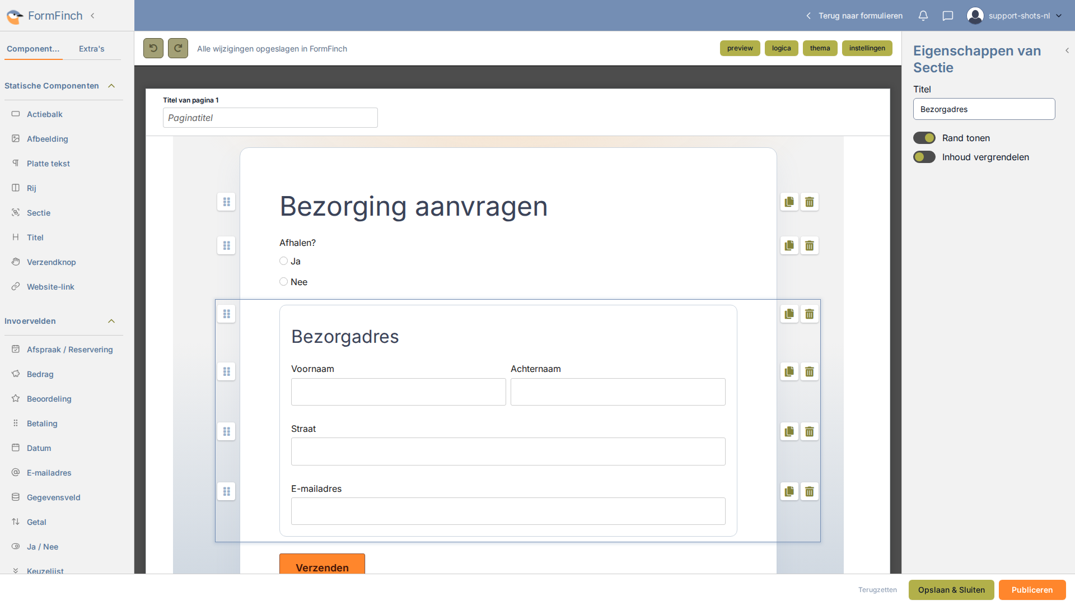Image resolution: width=1075 pixels, height=605 pixels.
Task: Delete the Bezorging aanvragen title component
Action: click(810, 202)
